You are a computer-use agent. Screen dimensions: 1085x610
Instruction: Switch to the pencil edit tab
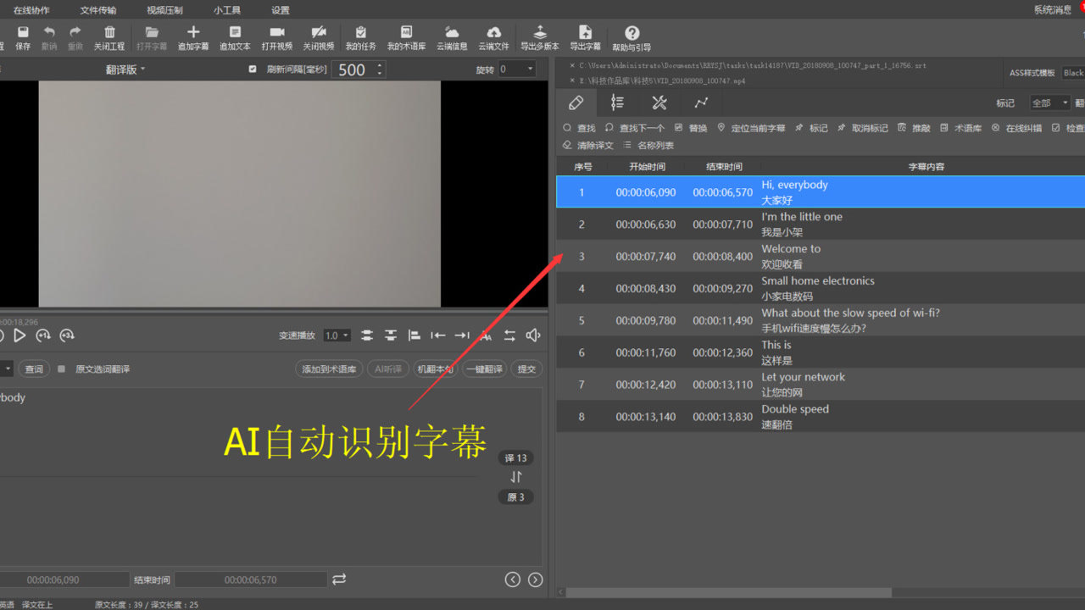click(576, 103)
